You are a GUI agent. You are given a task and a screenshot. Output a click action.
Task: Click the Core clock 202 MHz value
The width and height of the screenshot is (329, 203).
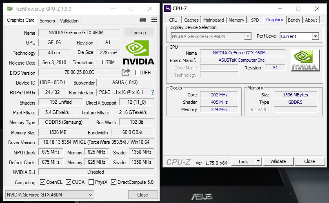pos(219,95)
